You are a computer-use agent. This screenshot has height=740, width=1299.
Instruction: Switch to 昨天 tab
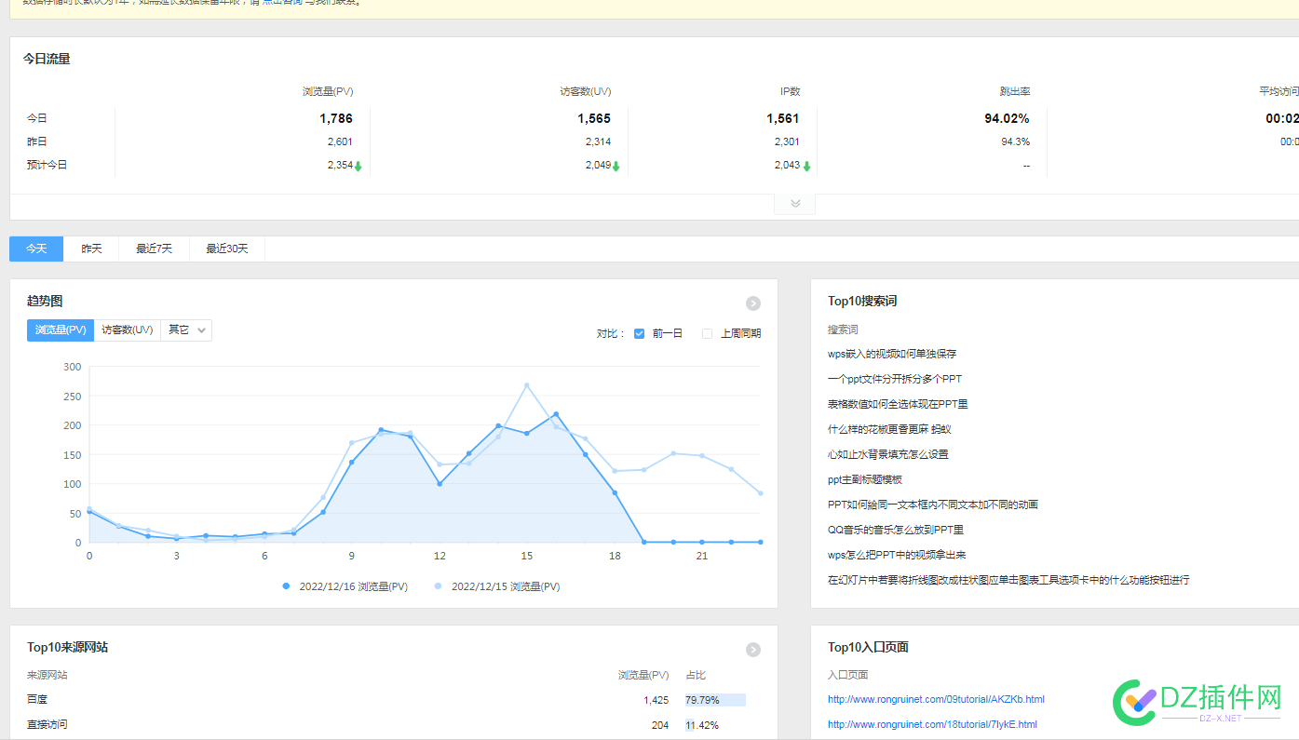pyautogui.click(x=91, y=249)
